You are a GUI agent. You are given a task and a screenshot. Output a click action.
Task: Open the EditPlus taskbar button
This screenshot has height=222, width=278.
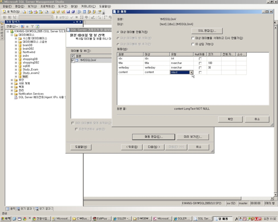(102, 219)
